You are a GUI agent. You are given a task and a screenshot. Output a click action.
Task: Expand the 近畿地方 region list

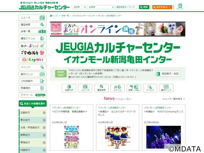click(x=33, y=113)
